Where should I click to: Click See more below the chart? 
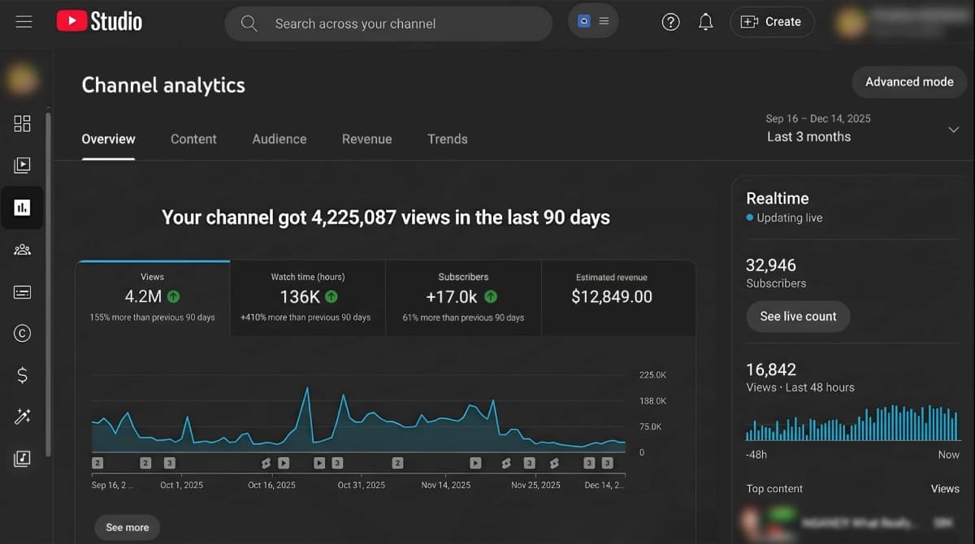pos(128,527)
